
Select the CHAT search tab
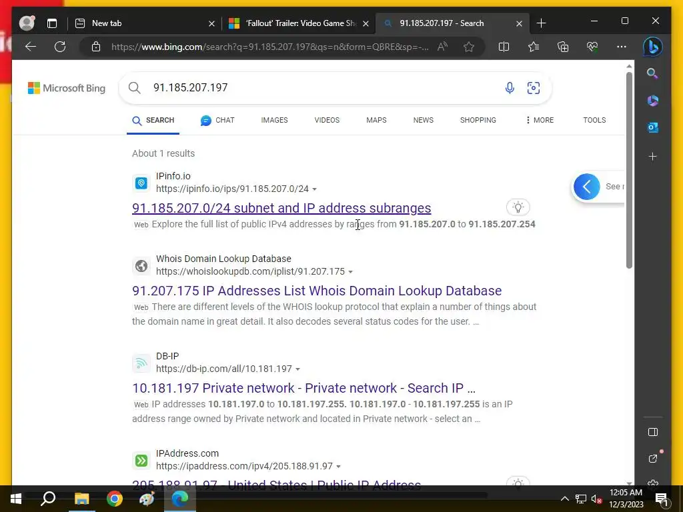pyautogui.click(x=217, y=120)
